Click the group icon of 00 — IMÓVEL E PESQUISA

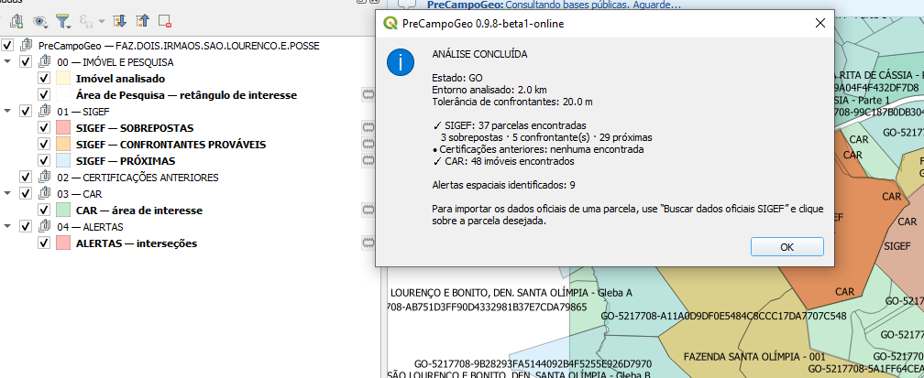click(46, 62)
